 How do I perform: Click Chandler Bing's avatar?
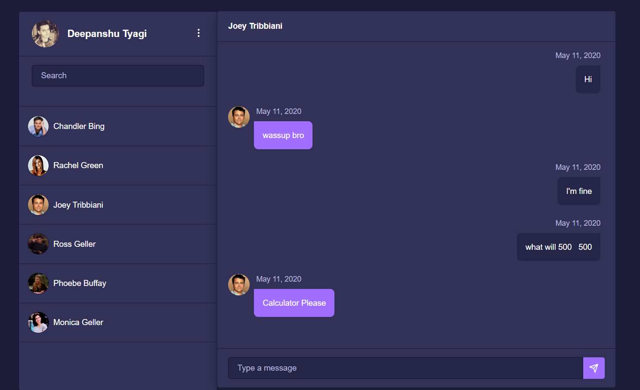38,126
